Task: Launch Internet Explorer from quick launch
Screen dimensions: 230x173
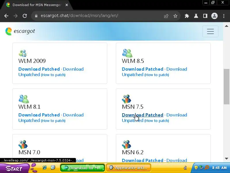Action: pos(45,168)
